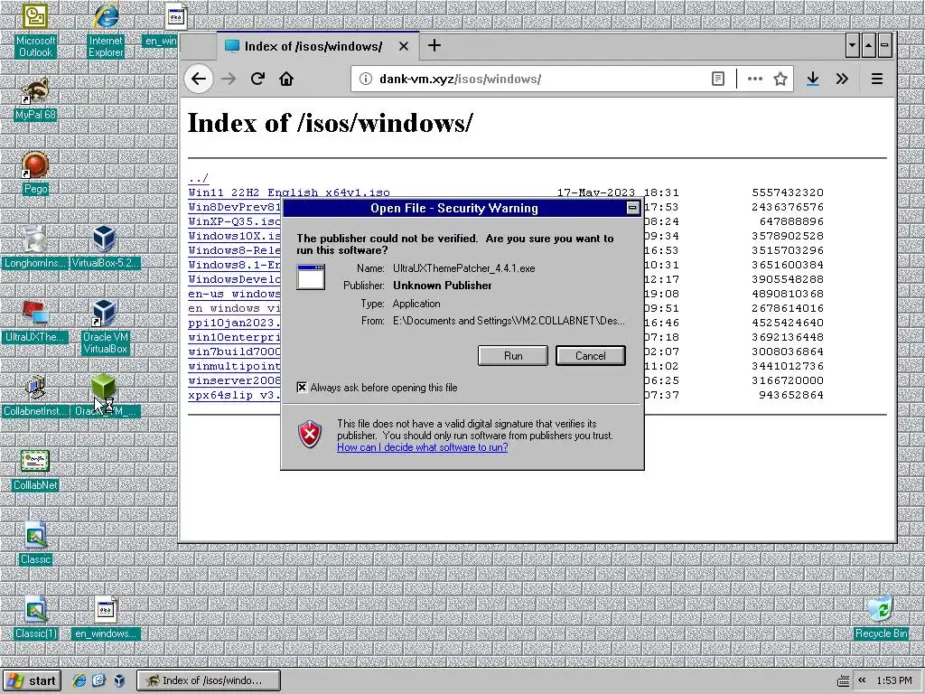Open the parent directory ../ link

coord(198,178)
